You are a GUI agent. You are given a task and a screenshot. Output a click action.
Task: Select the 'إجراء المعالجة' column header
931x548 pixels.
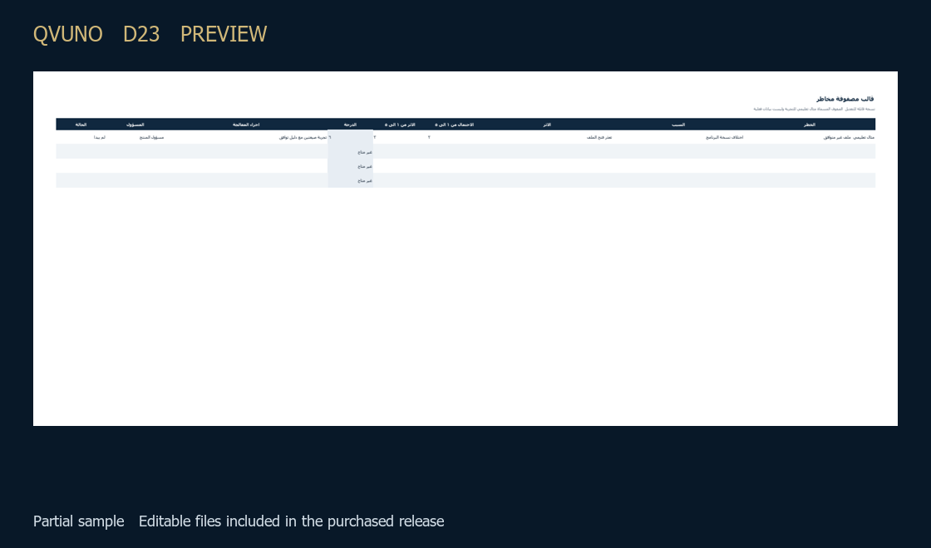246,125
